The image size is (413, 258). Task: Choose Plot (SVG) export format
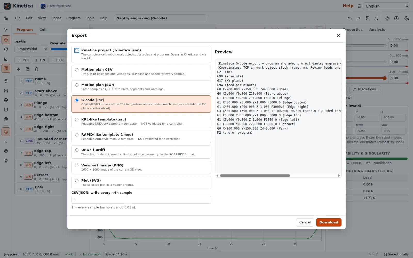pos(141,182)
